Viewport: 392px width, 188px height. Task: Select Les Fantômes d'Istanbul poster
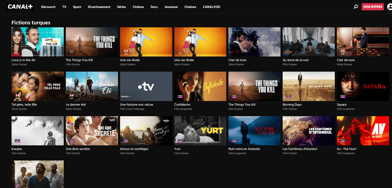tap(309, 131)
